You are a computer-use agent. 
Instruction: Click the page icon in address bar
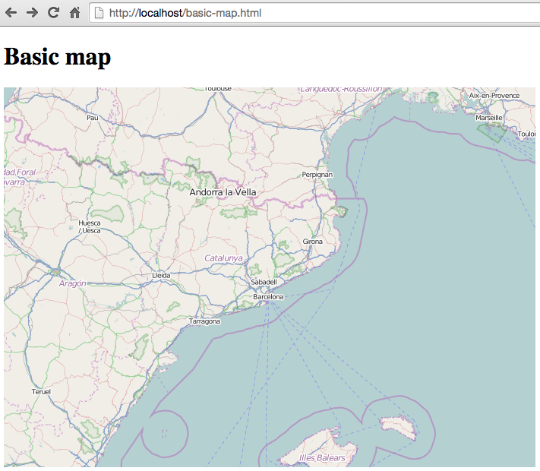(x=99, y=13)
